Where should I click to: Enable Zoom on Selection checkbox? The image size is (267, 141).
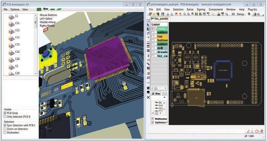pyautogui.click(x=5, y=129)
